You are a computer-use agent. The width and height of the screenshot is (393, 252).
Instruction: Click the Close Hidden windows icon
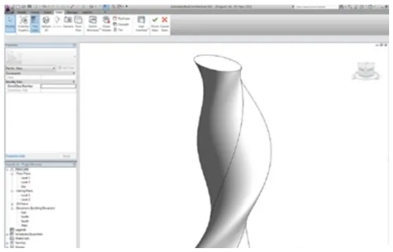106,23
